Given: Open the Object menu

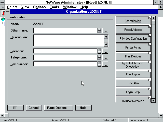Looking at the screenshot, I should [x=12, y=7].
